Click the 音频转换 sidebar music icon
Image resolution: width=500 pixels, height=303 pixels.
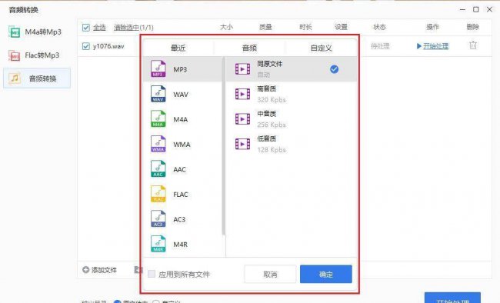[15, 78]
